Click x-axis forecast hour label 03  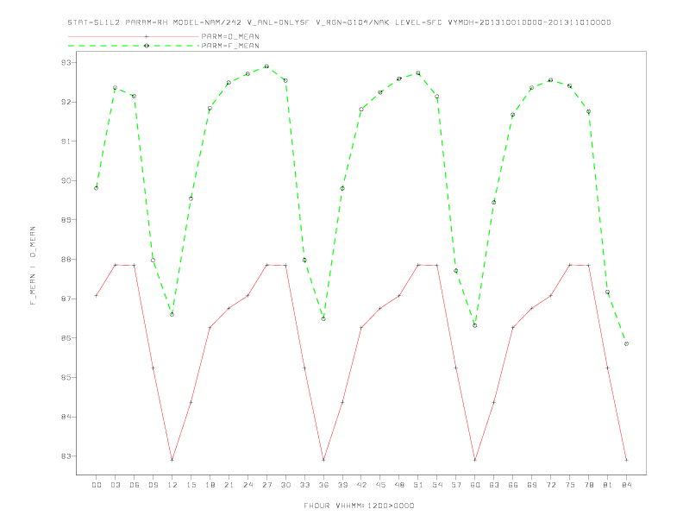point(116,485)
